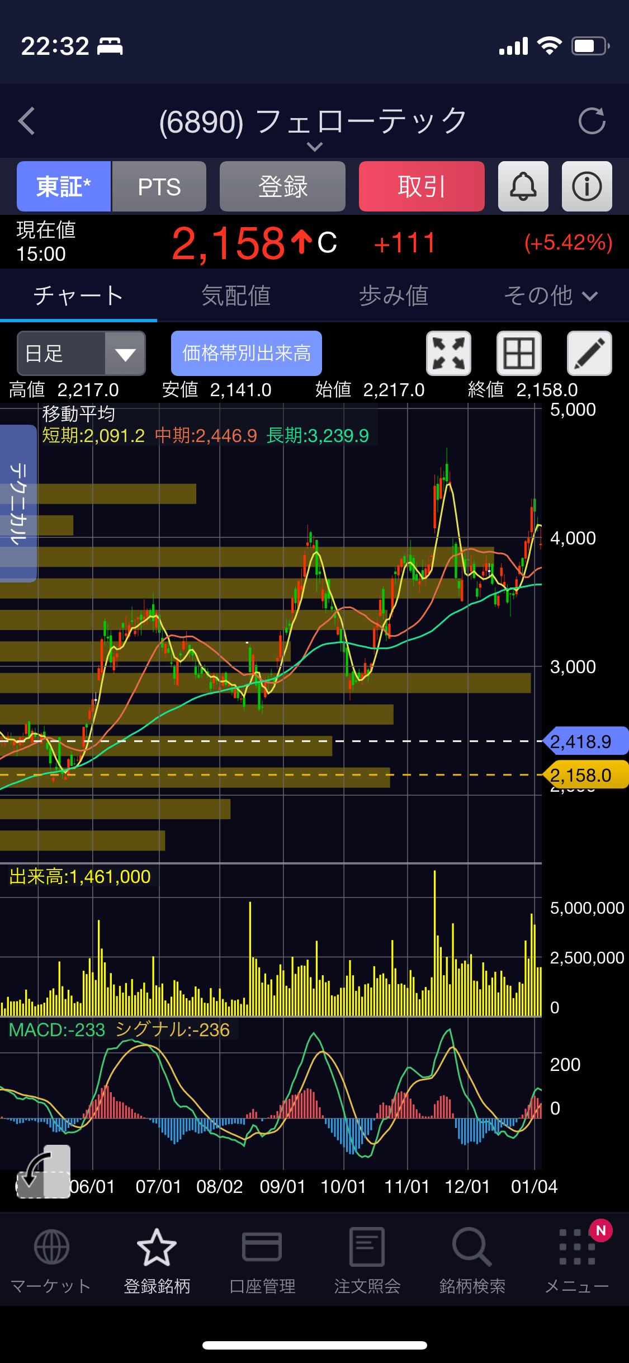
Task: Open price alert bell settings
Action: [523, 186]
